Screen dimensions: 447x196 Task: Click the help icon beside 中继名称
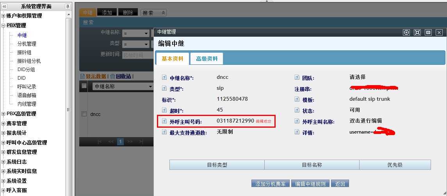coord(164,78)
